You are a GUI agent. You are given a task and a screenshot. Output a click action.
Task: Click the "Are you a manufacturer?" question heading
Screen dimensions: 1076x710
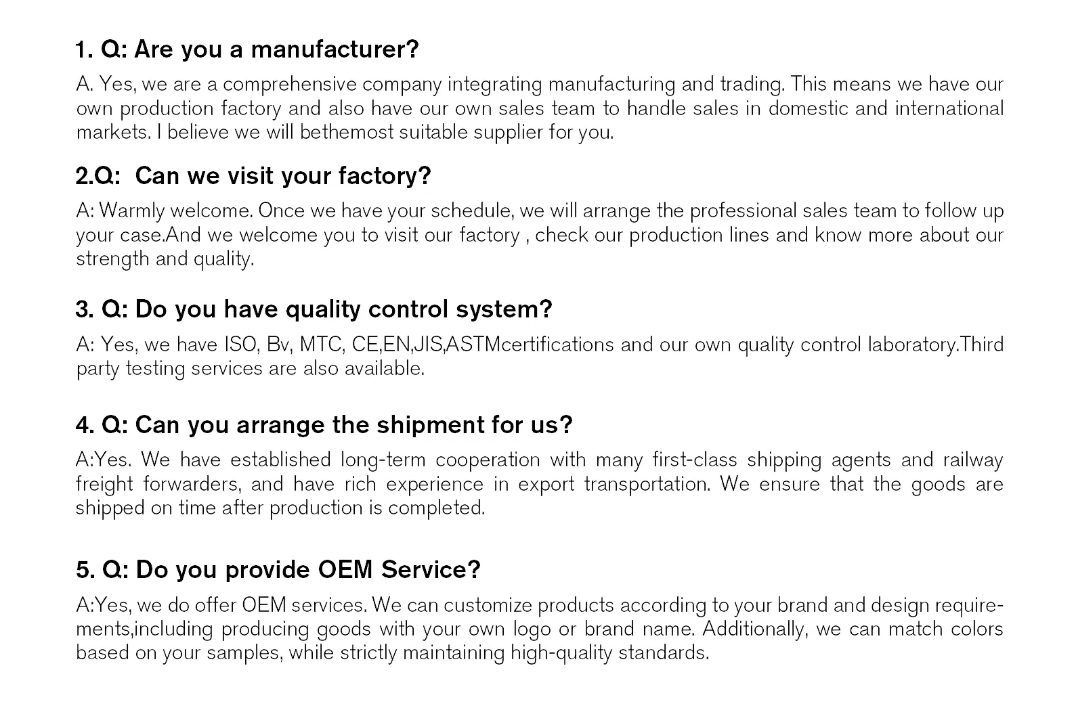click(x=276, y=49)
